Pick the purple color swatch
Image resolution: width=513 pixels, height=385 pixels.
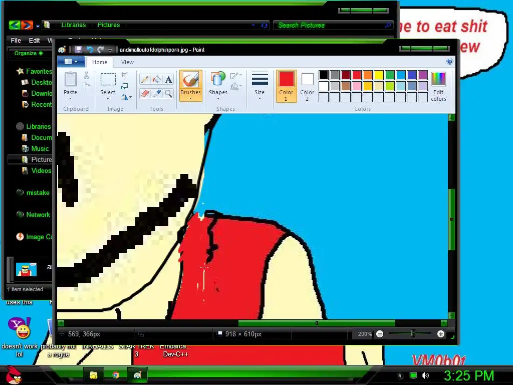click(x=423, y=75)
